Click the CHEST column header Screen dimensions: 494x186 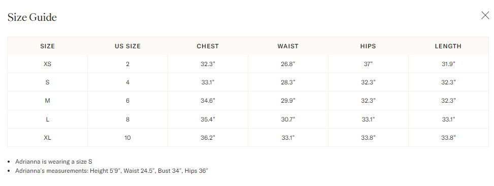(208, 46)
